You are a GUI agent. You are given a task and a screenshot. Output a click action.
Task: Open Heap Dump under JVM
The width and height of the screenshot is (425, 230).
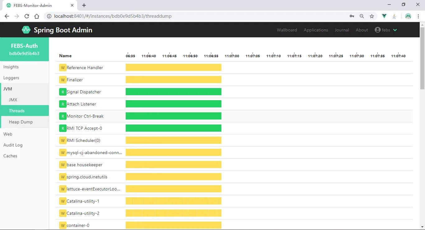pyautogui.click(x=24, y=122)
